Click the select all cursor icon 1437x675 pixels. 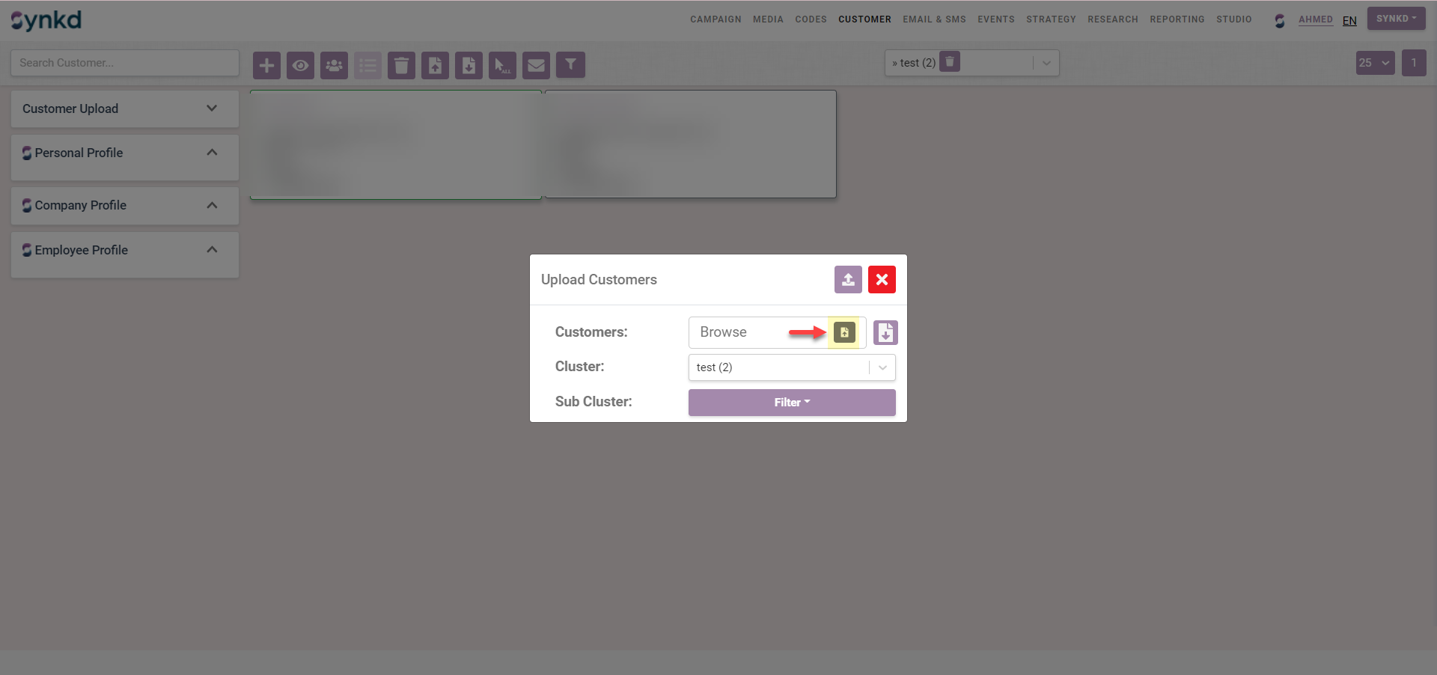click(x=502, y=65)
